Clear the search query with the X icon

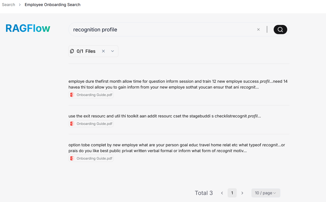pyautogui.click(x=258, y=30)
